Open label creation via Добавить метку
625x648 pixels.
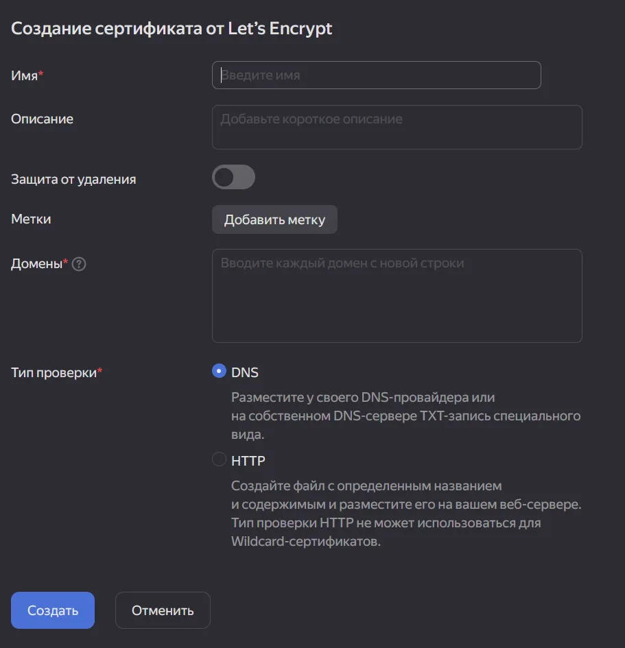click(x=274, y=219)
